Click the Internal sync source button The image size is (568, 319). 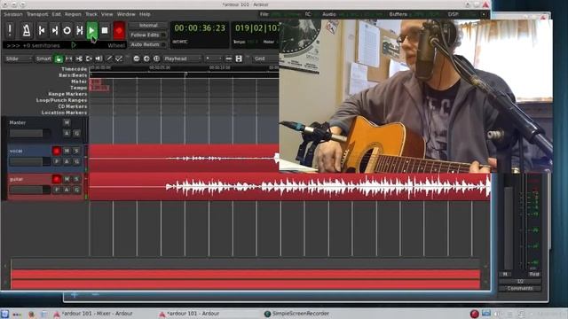[x=148, y=26]
